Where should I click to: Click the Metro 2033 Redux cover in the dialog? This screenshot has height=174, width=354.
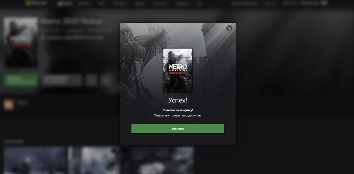[178, 70]
